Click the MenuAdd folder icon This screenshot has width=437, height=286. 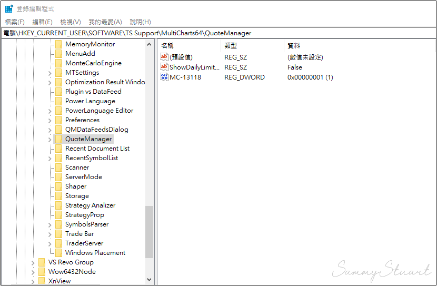pos(58,54)
